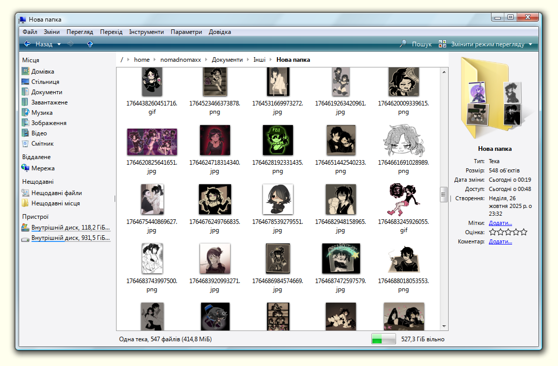Select Документи in places sidebar

tap(42, 92)
